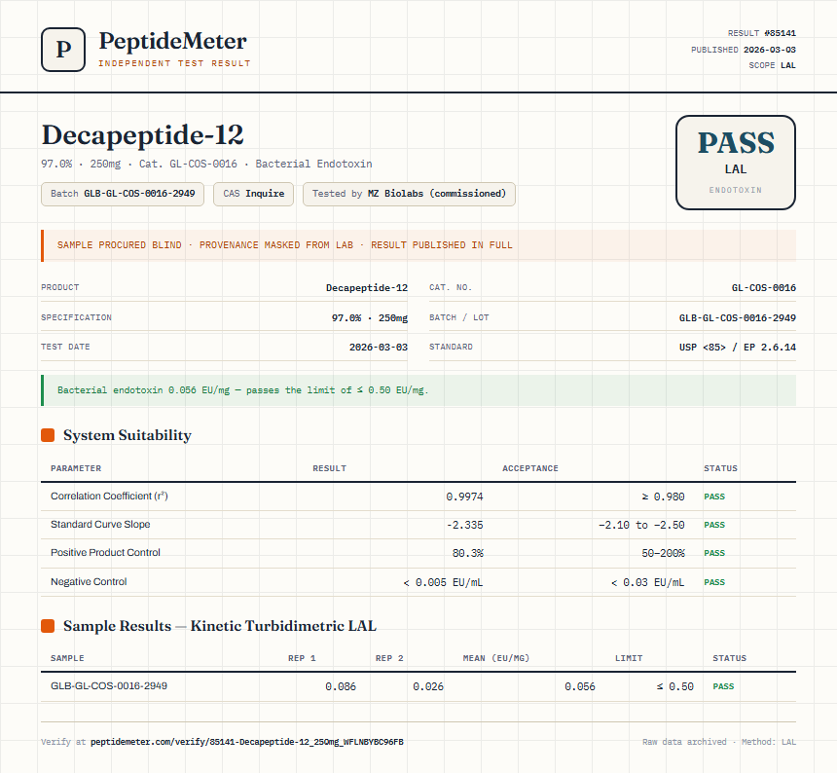Click the -2.335 slope result
This screenshot has width=837, height=773.
point(464,525)
